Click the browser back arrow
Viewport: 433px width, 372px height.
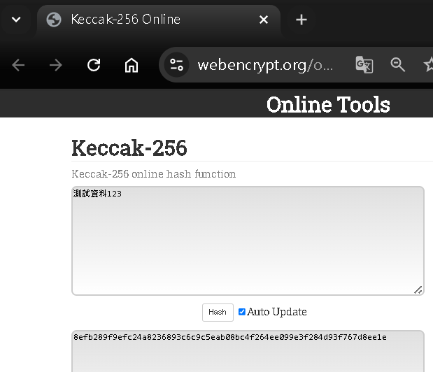point(18,66)
